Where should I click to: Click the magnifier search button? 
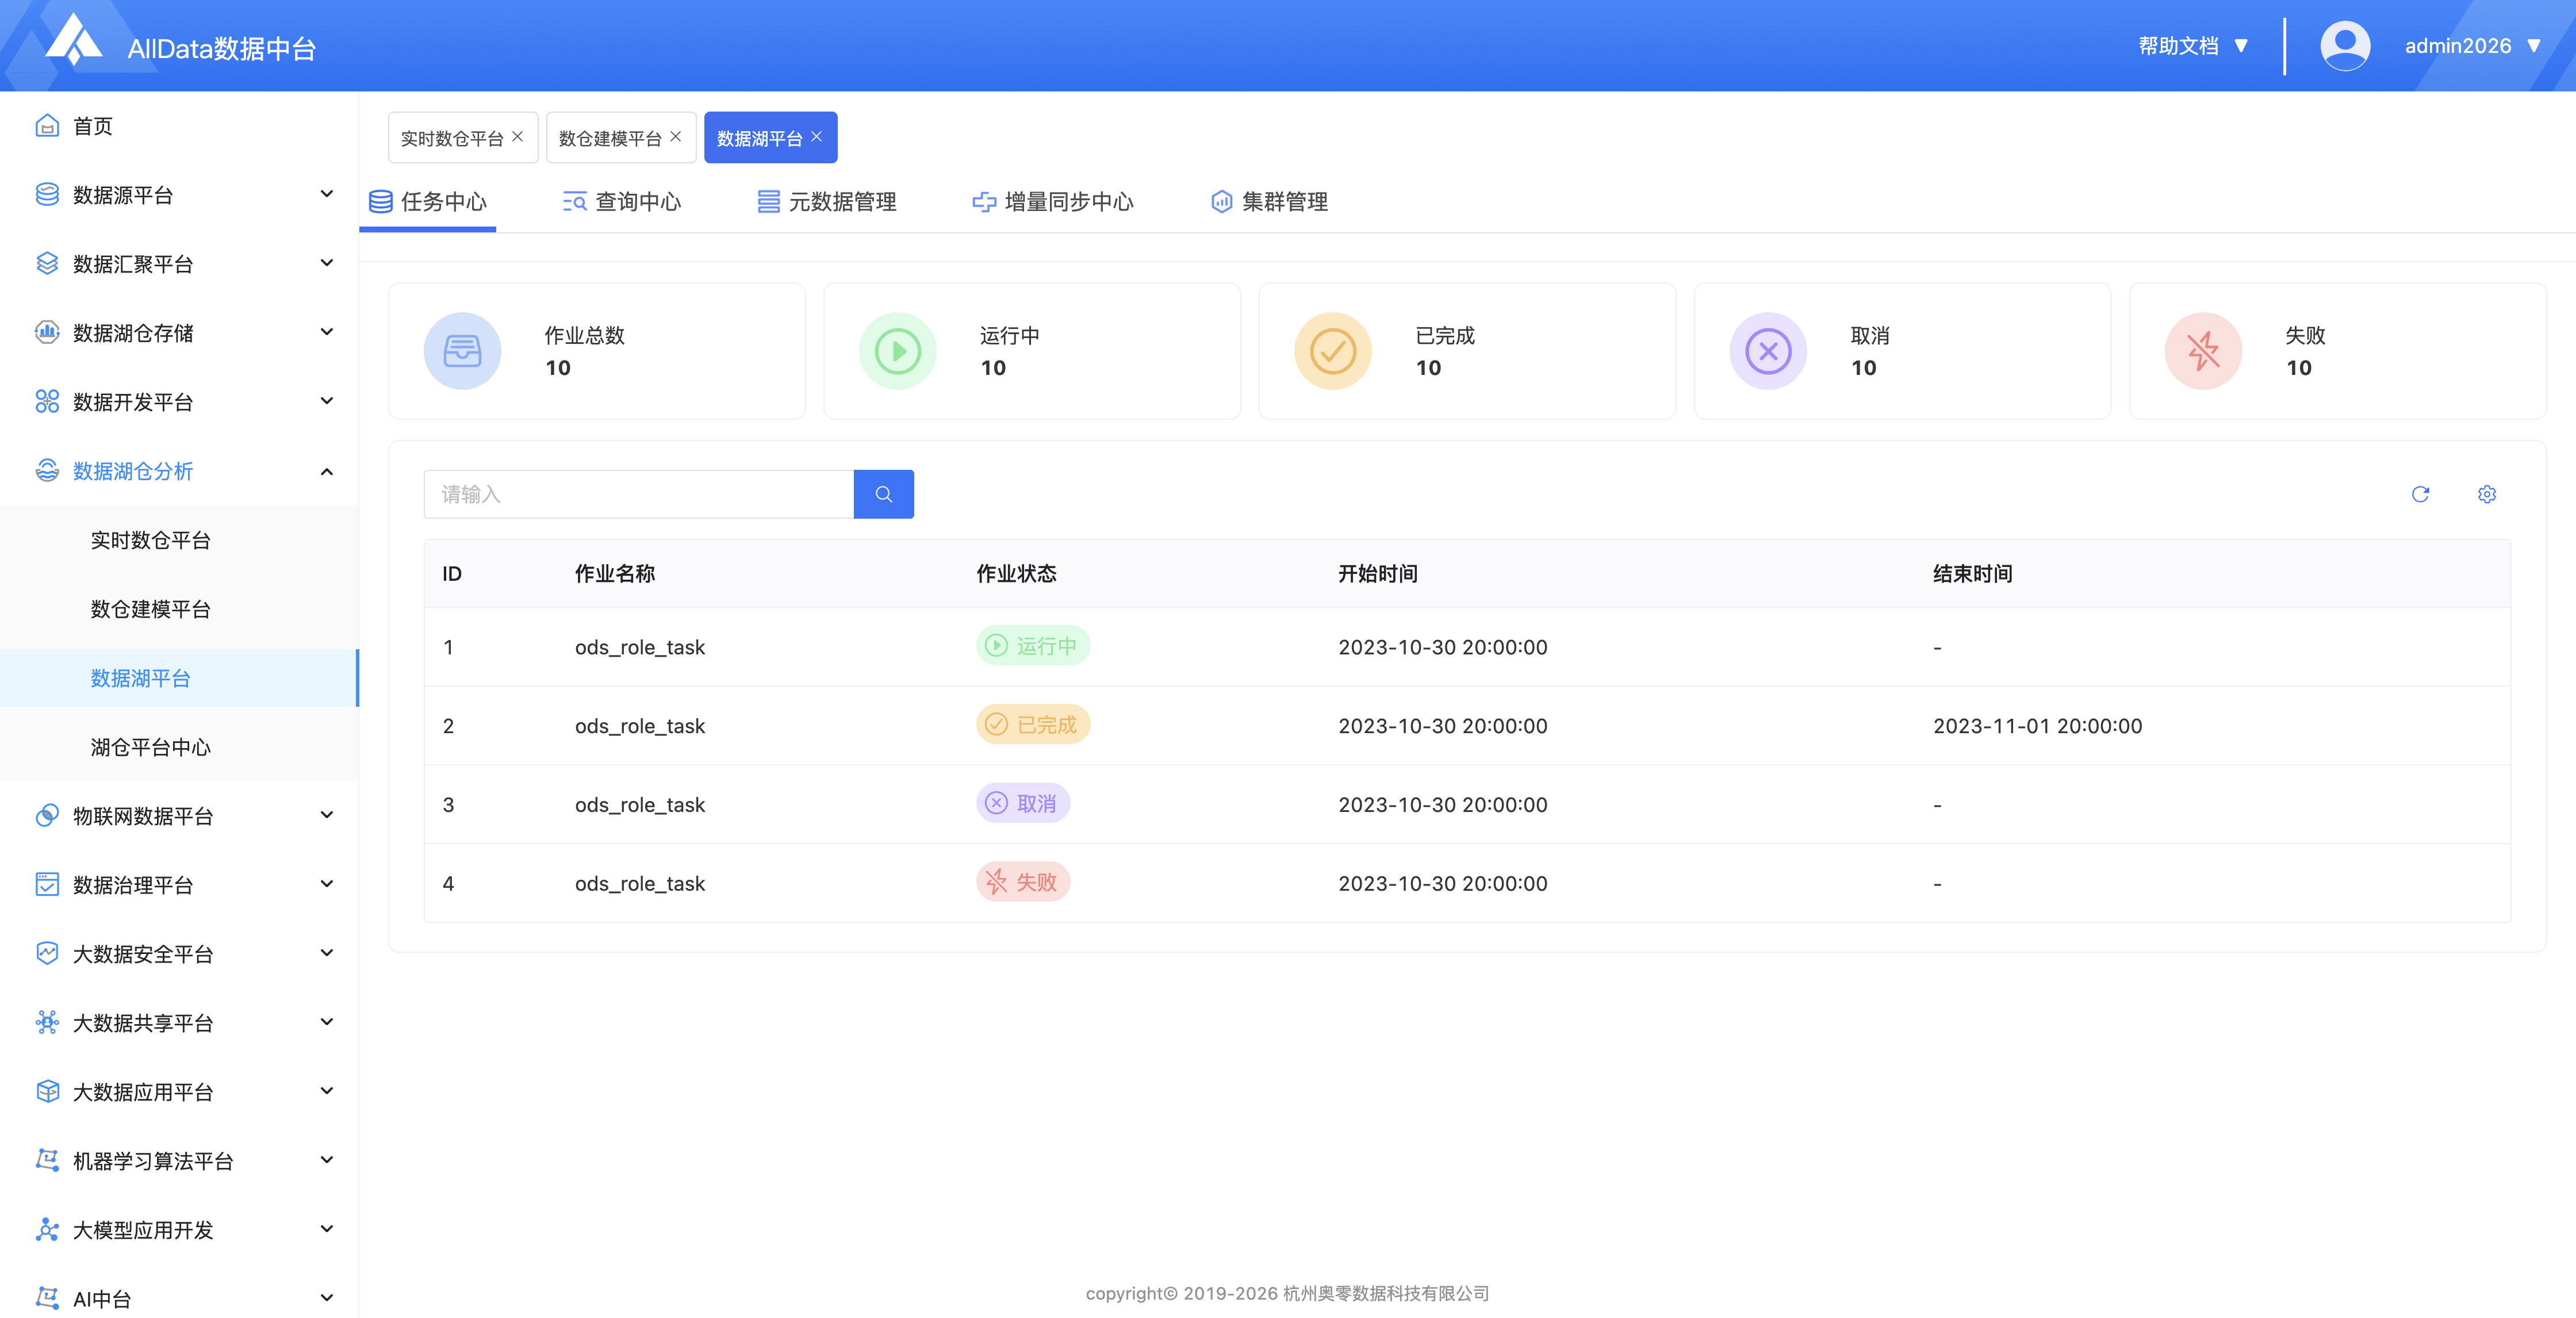click(x=883, y=494)
